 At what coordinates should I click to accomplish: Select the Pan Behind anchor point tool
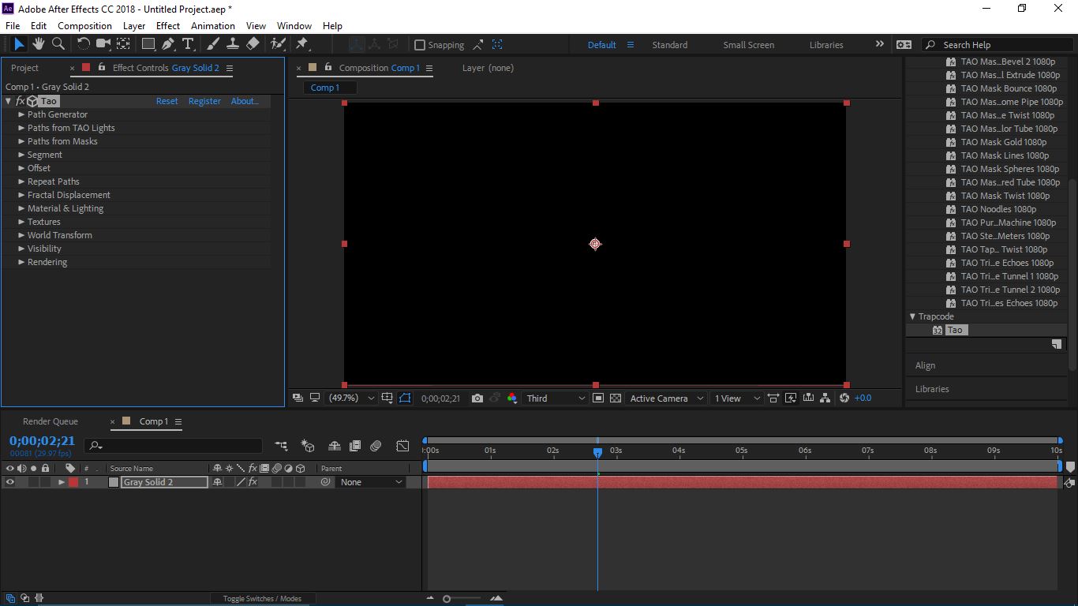(124, 44)
